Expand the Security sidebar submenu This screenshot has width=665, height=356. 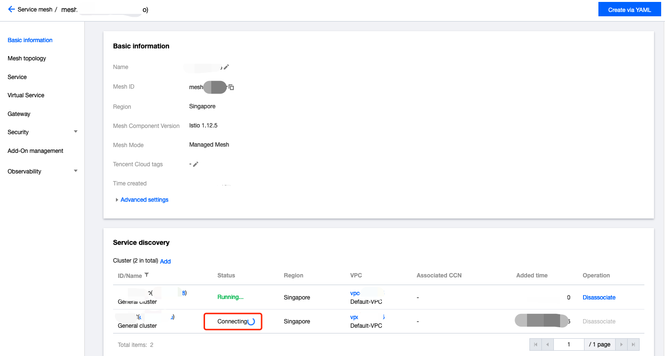coord(76,132)
